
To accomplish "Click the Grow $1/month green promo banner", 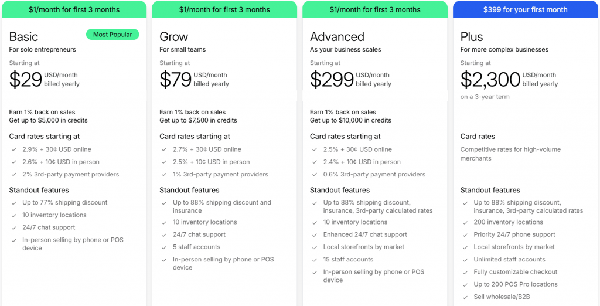I will (x=224, y=9).
